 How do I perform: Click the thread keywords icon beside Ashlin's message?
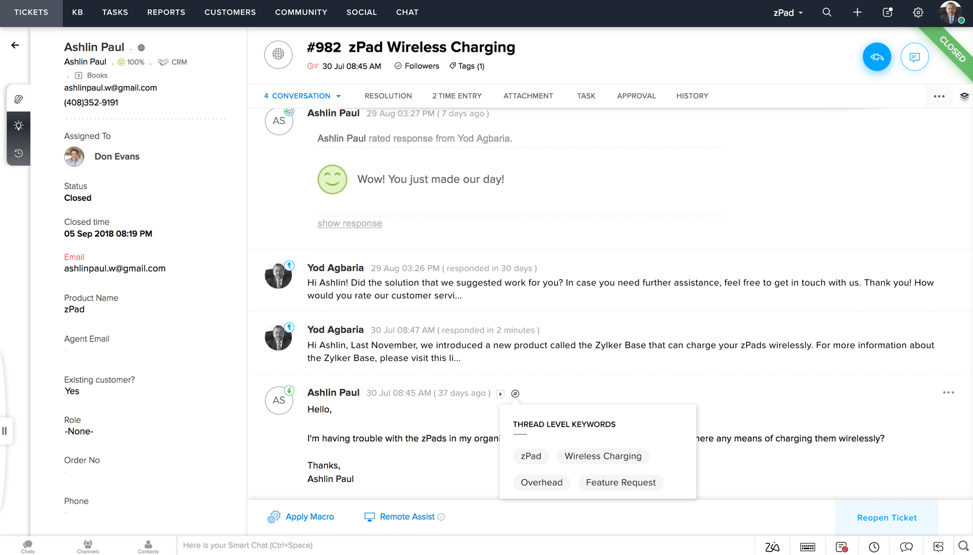click(515, 394)
